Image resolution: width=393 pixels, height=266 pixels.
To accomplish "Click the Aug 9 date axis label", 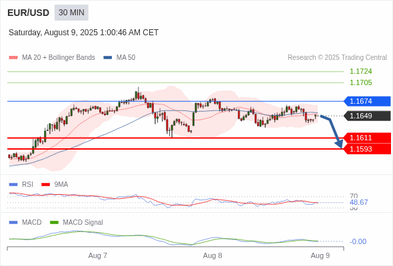I will (x=320, y=256).
